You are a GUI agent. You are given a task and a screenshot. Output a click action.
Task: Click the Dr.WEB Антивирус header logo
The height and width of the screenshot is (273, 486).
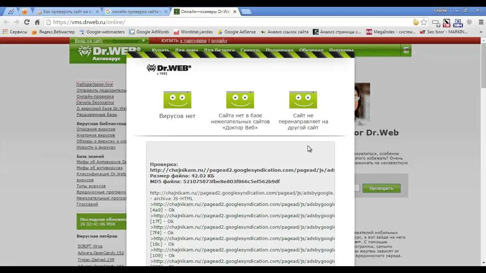(x=108, y=53)
